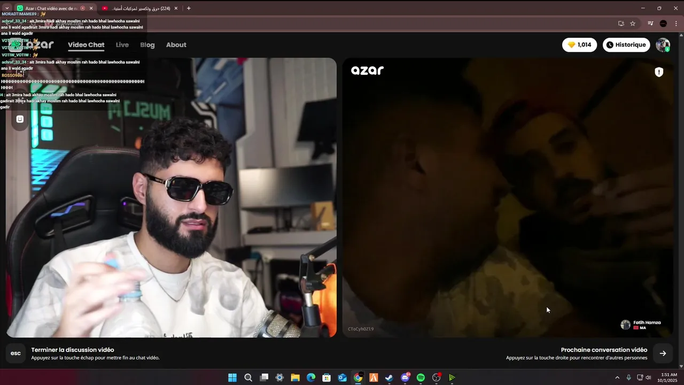This screenshot has height=385, width=684.
Task: Switch to the YouTube browser tab
Action: [x=139, y=8]
